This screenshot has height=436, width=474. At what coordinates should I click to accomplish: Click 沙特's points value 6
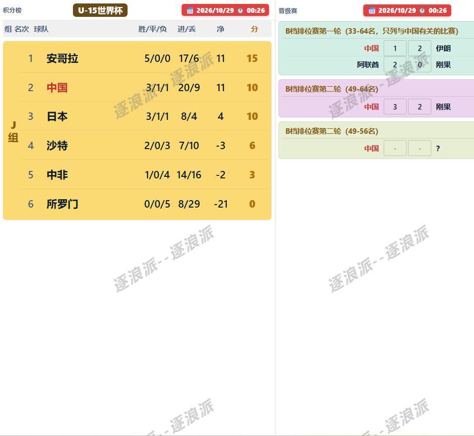252,146
